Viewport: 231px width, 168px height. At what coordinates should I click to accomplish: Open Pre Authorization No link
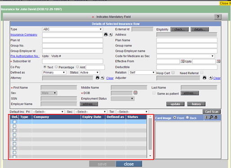pyautogui.click(x=25, y=56)
